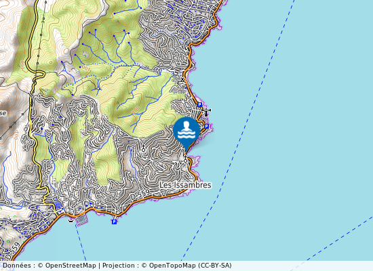Click the parking icon right of the swimmer pin

(x=206, y=126)
